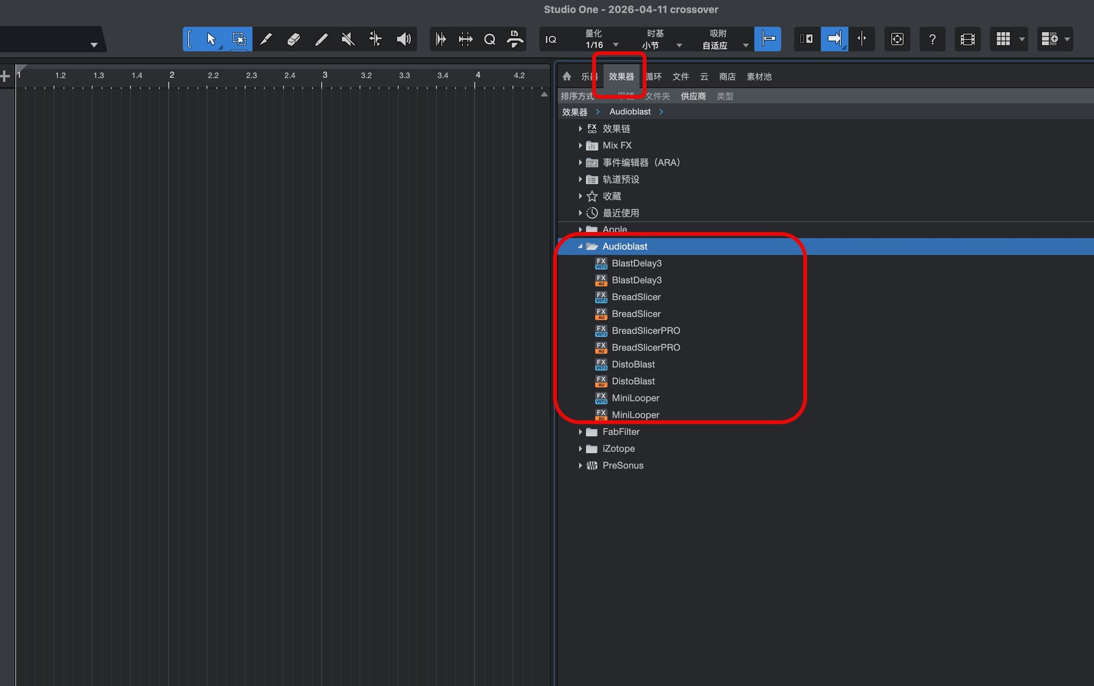This screenshot has width=1094, height=686.
Task: Toggle the snap-to-grid button
Action: point(768,39)
